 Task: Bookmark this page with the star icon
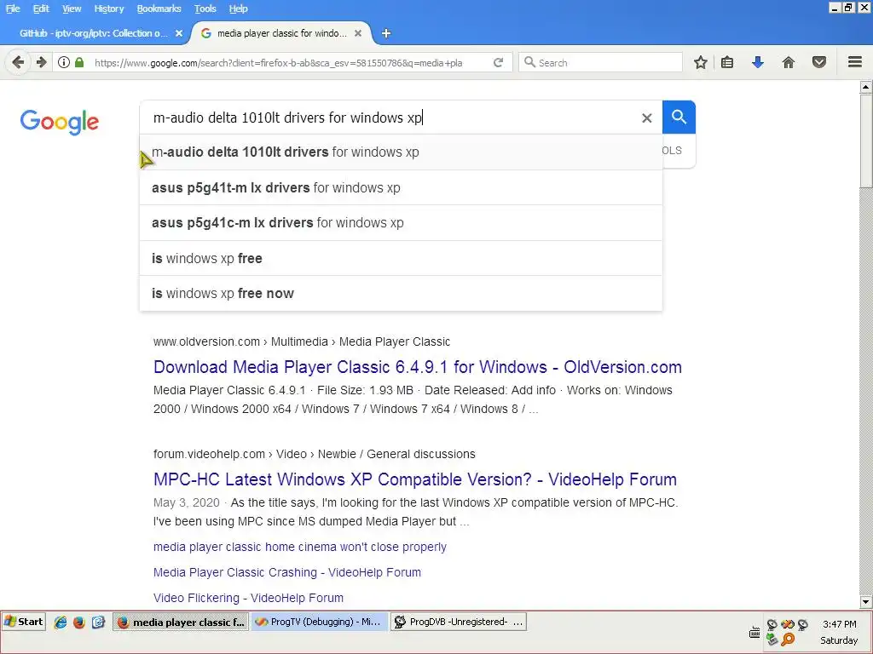(701, 62)
